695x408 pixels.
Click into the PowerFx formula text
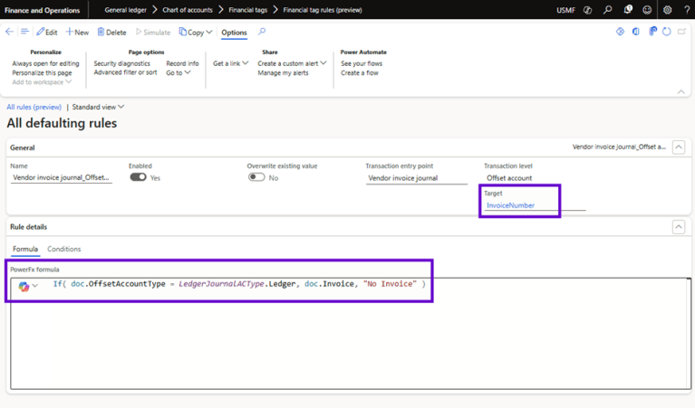(x=239, y=284)
